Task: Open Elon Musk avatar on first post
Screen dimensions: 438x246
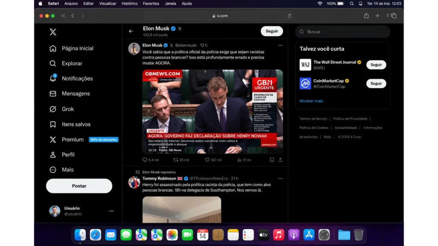Action: (x=134, y=49)
